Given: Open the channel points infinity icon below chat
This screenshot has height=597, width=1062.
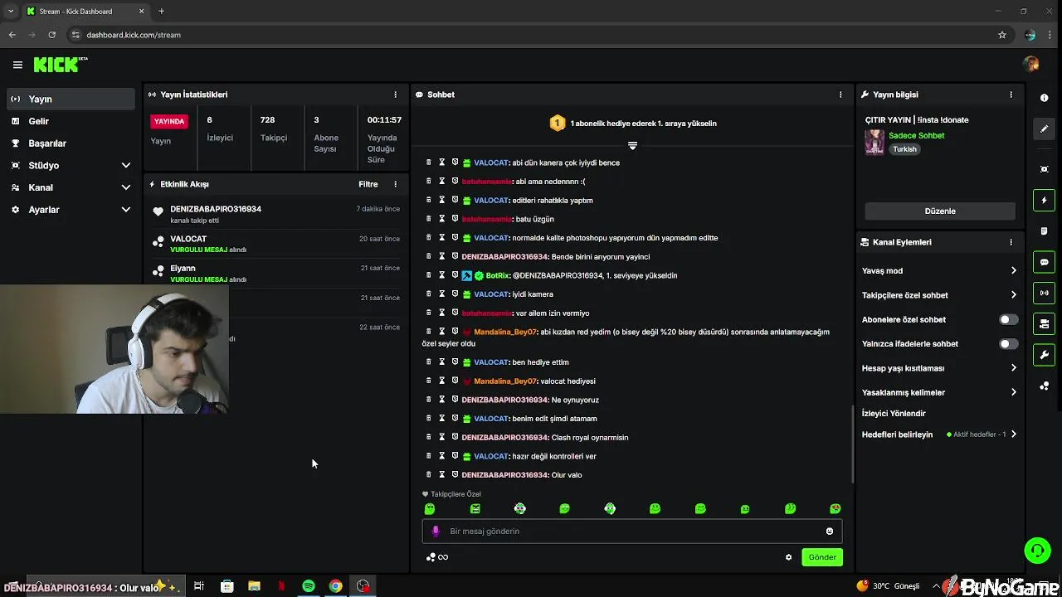Looking at the screenshot, I should click(437, 557).
